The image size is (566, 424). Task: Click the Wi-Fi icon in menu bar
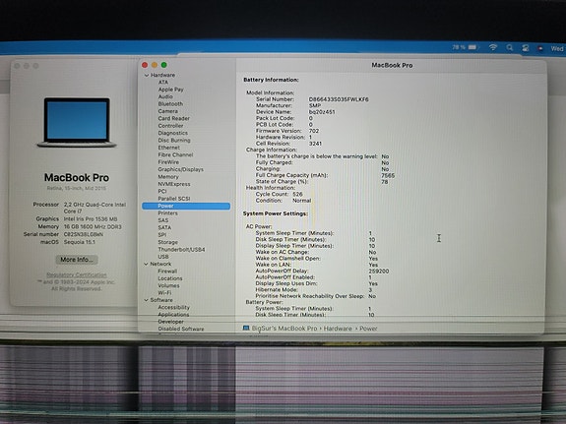click(x=493, y=47)
